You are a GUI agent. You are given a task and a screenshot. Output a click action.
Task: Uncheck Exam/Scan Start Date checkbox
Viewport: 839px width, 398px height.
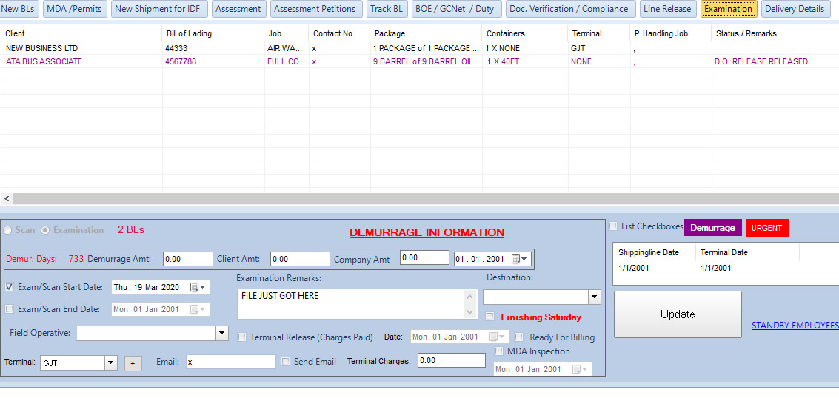[10, 287]
